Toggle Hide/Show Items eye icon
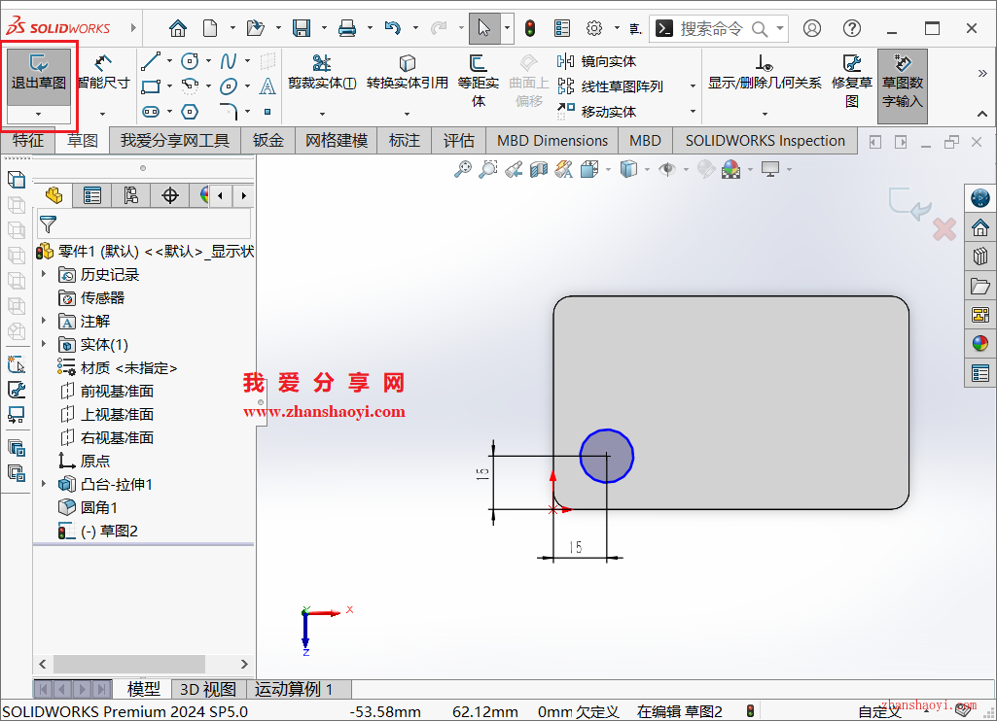 tap(665, 169)
